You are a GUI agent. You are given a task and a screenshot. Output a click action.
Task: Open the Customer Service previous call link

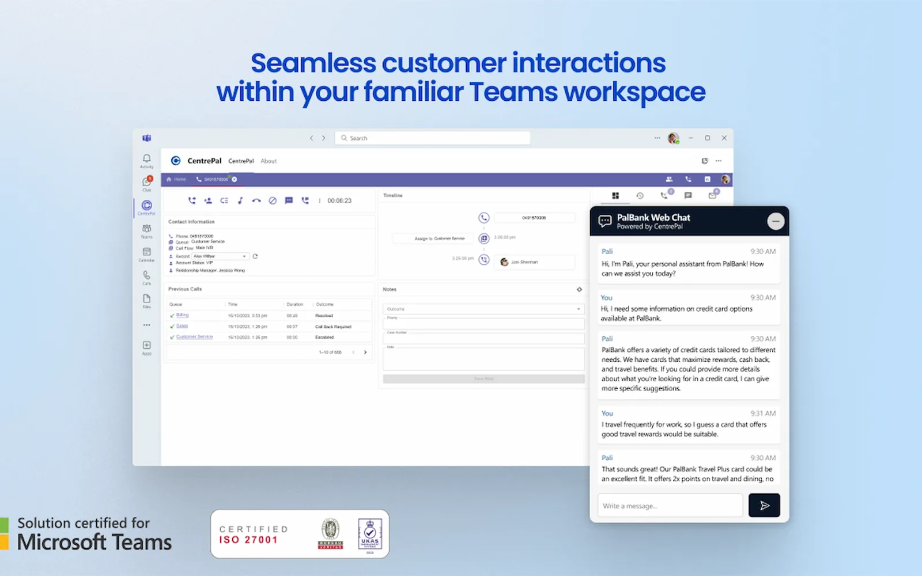tap(194, 337)
